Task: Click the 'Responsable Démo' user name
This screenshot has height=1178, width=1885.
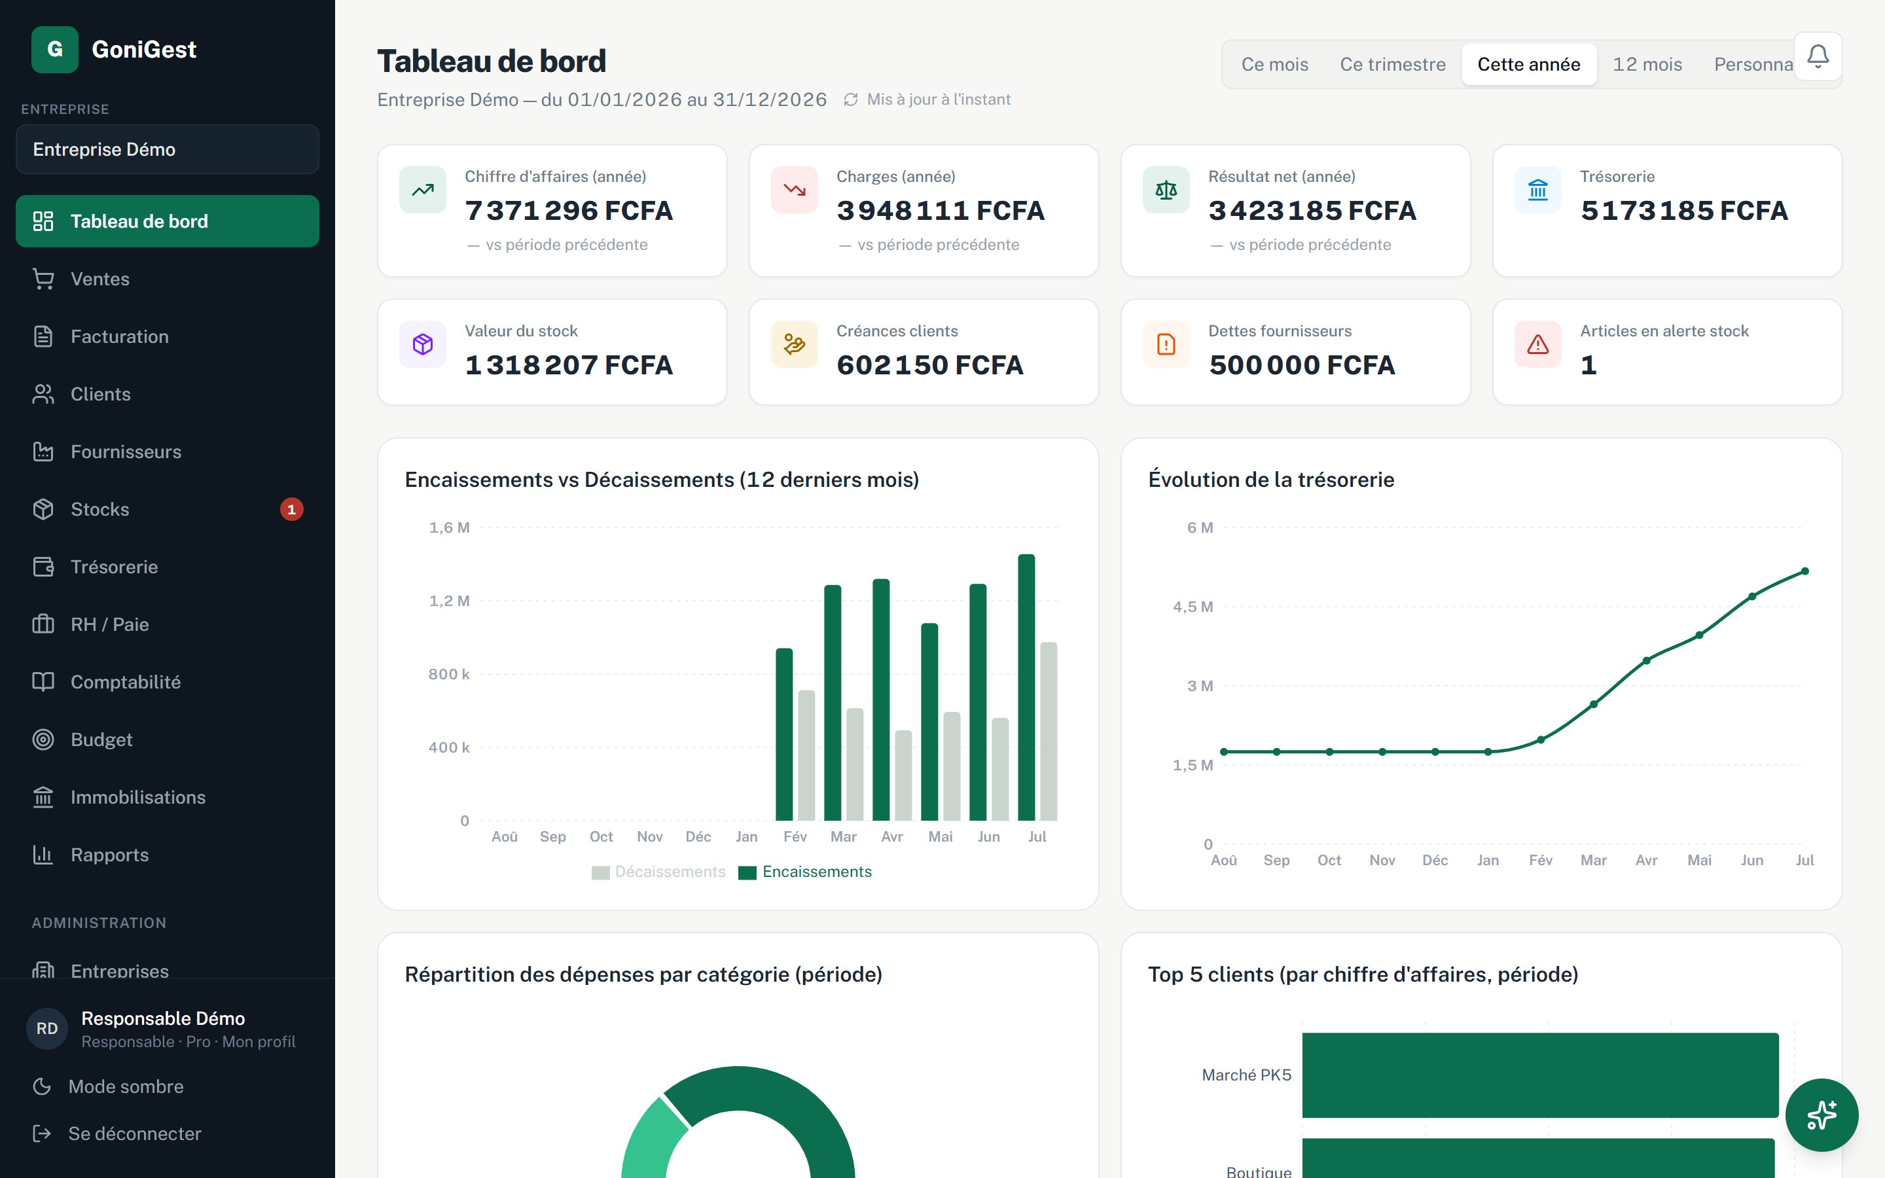Action: click(163, 1018)
